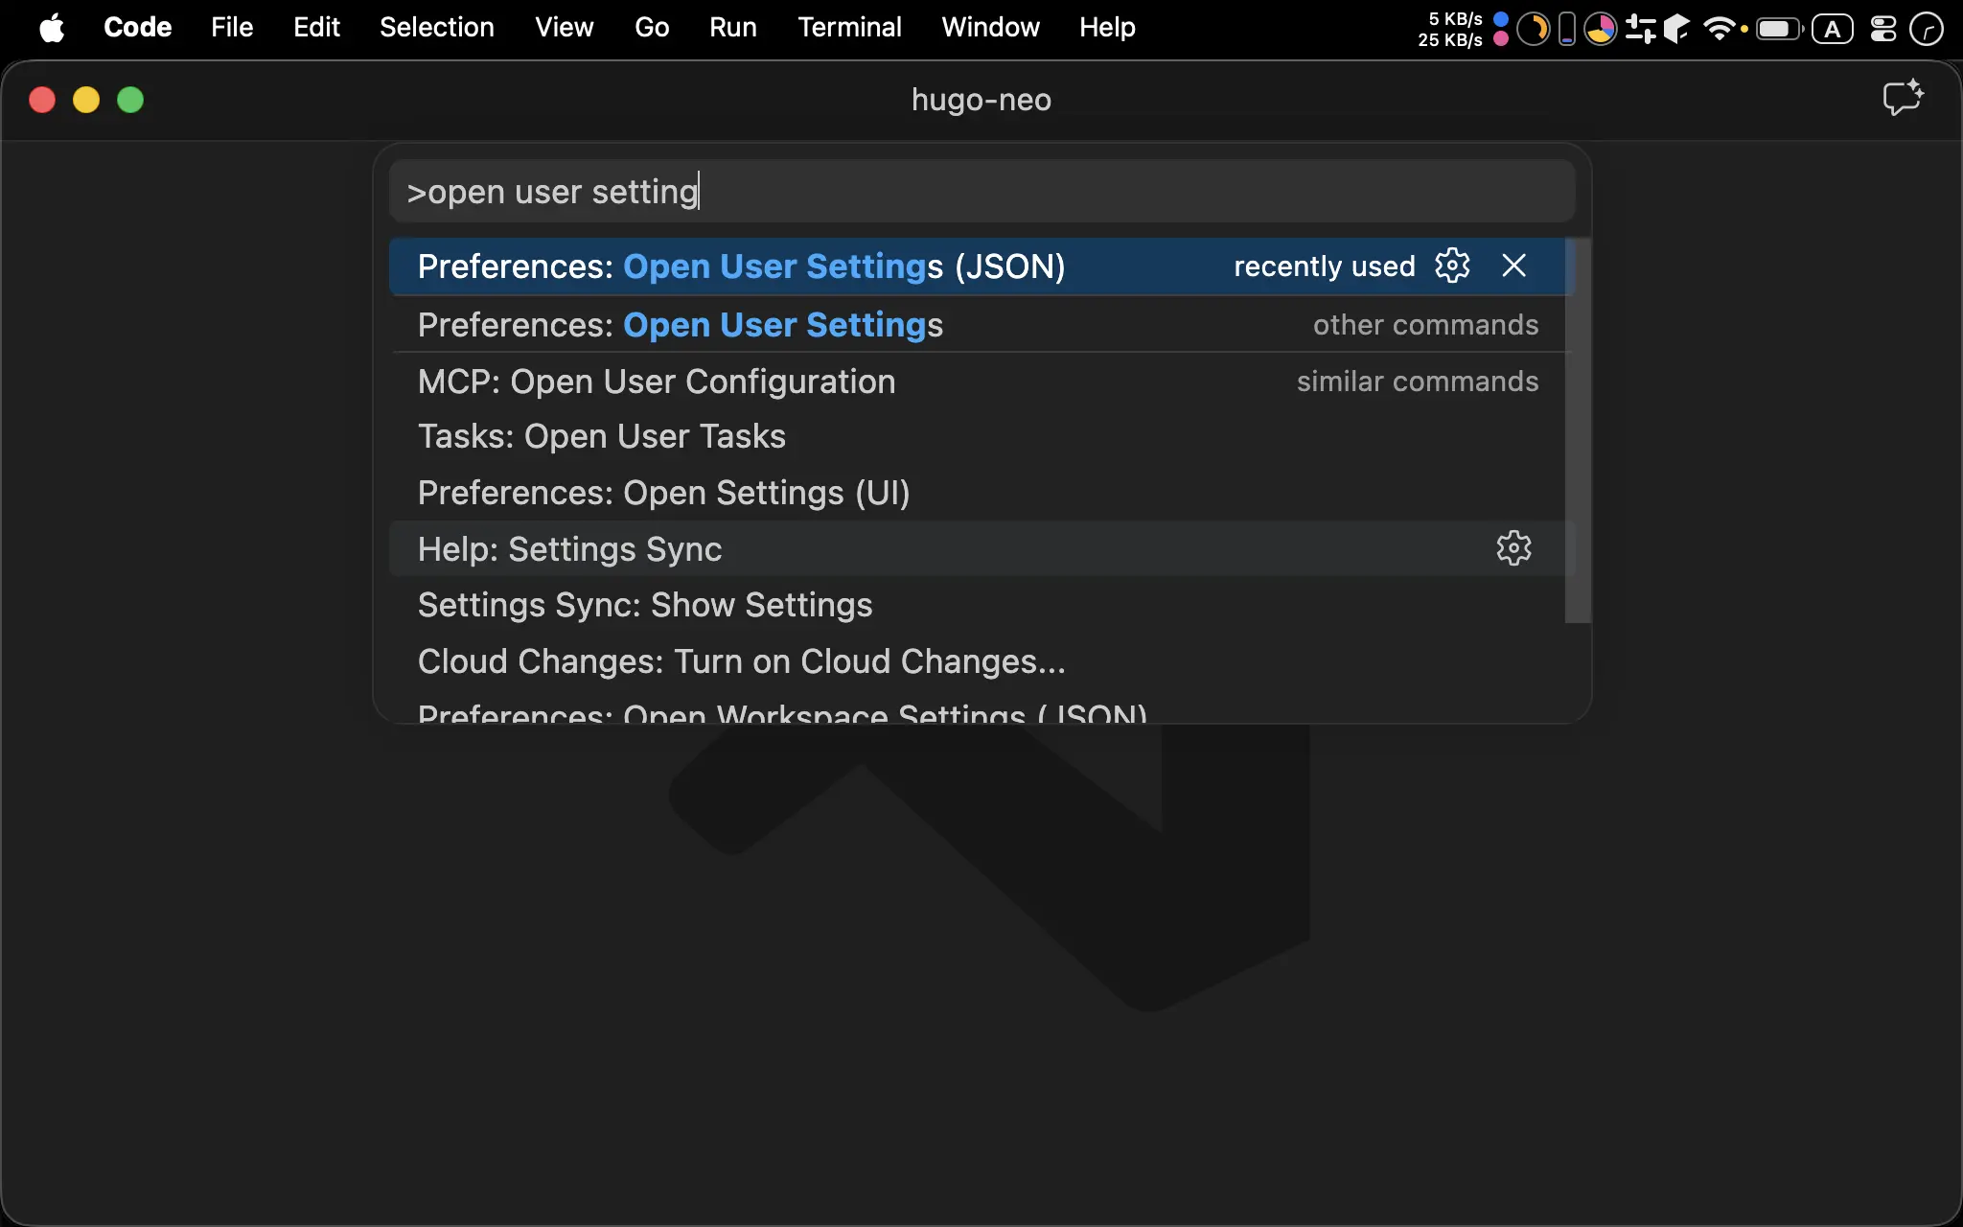Open the Run menu
1963x1227 pixels.
(x=733, y=27)
